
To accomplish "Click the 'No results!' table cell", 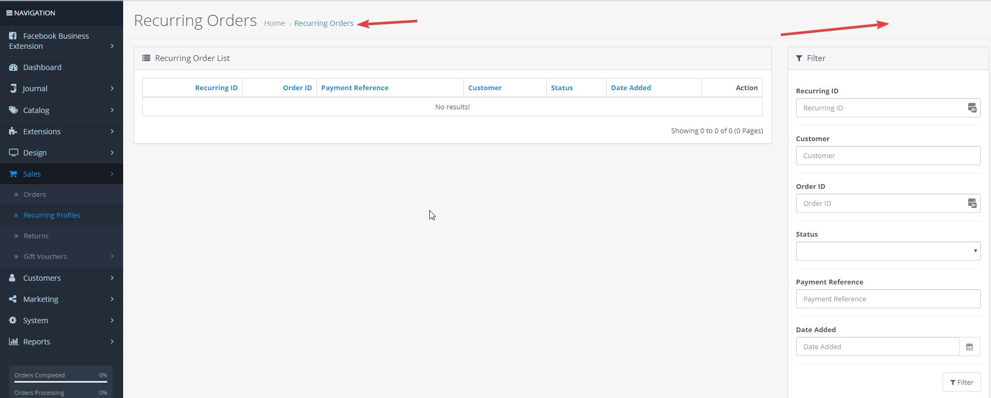I will [452, 107].
